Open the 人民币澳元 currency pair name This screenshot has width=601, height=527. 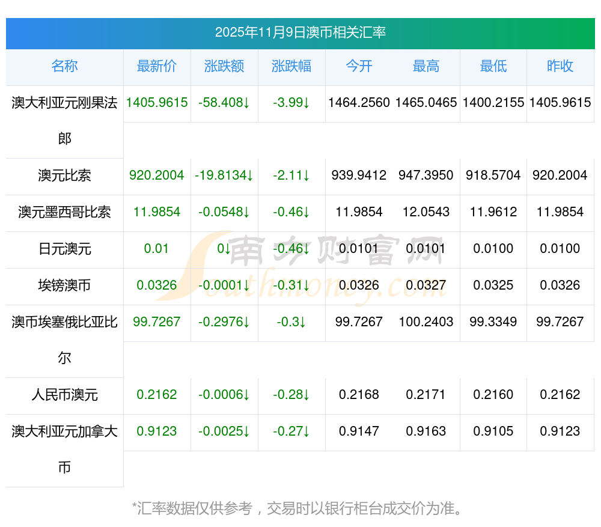click(64, 395)
